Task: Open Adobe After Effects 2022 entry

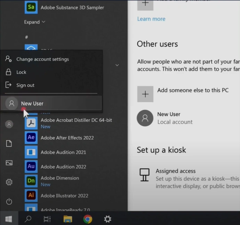Action: (x=67, y=138)
